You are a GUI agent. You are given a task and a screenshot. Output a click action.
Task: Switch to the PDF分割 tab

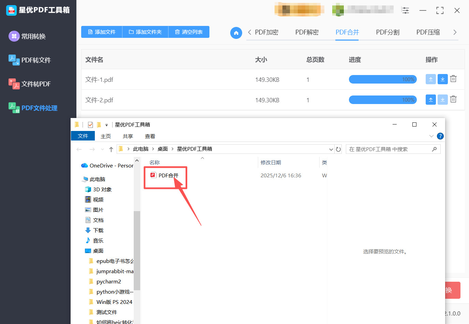point(387,32)
